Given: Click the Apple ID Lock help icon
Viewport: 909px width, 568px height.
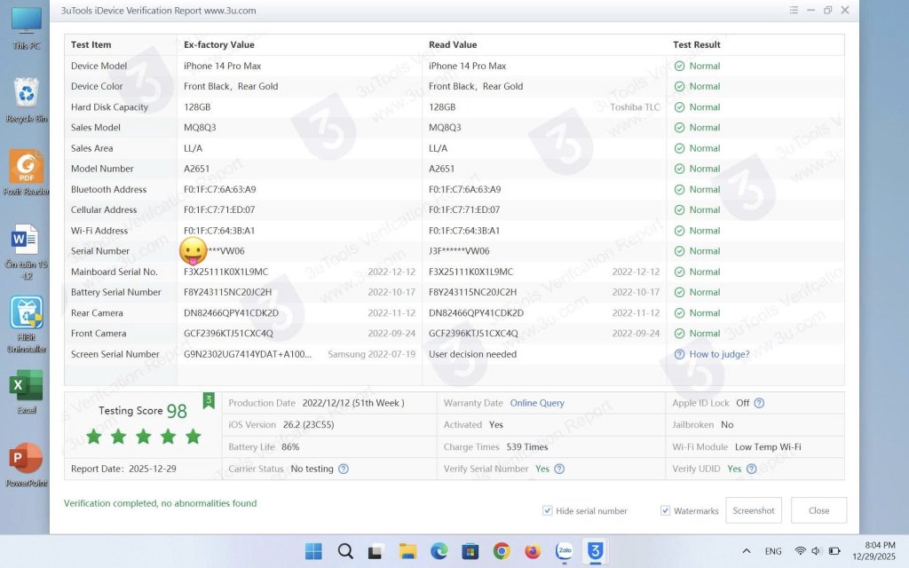Looking at the screenshot, I should pos(759,403).
